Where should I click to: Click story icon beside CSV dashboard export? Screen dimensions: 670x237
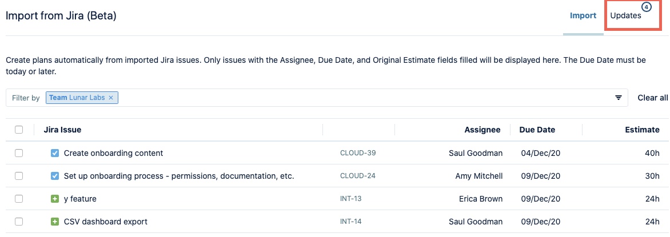point(55,222)
